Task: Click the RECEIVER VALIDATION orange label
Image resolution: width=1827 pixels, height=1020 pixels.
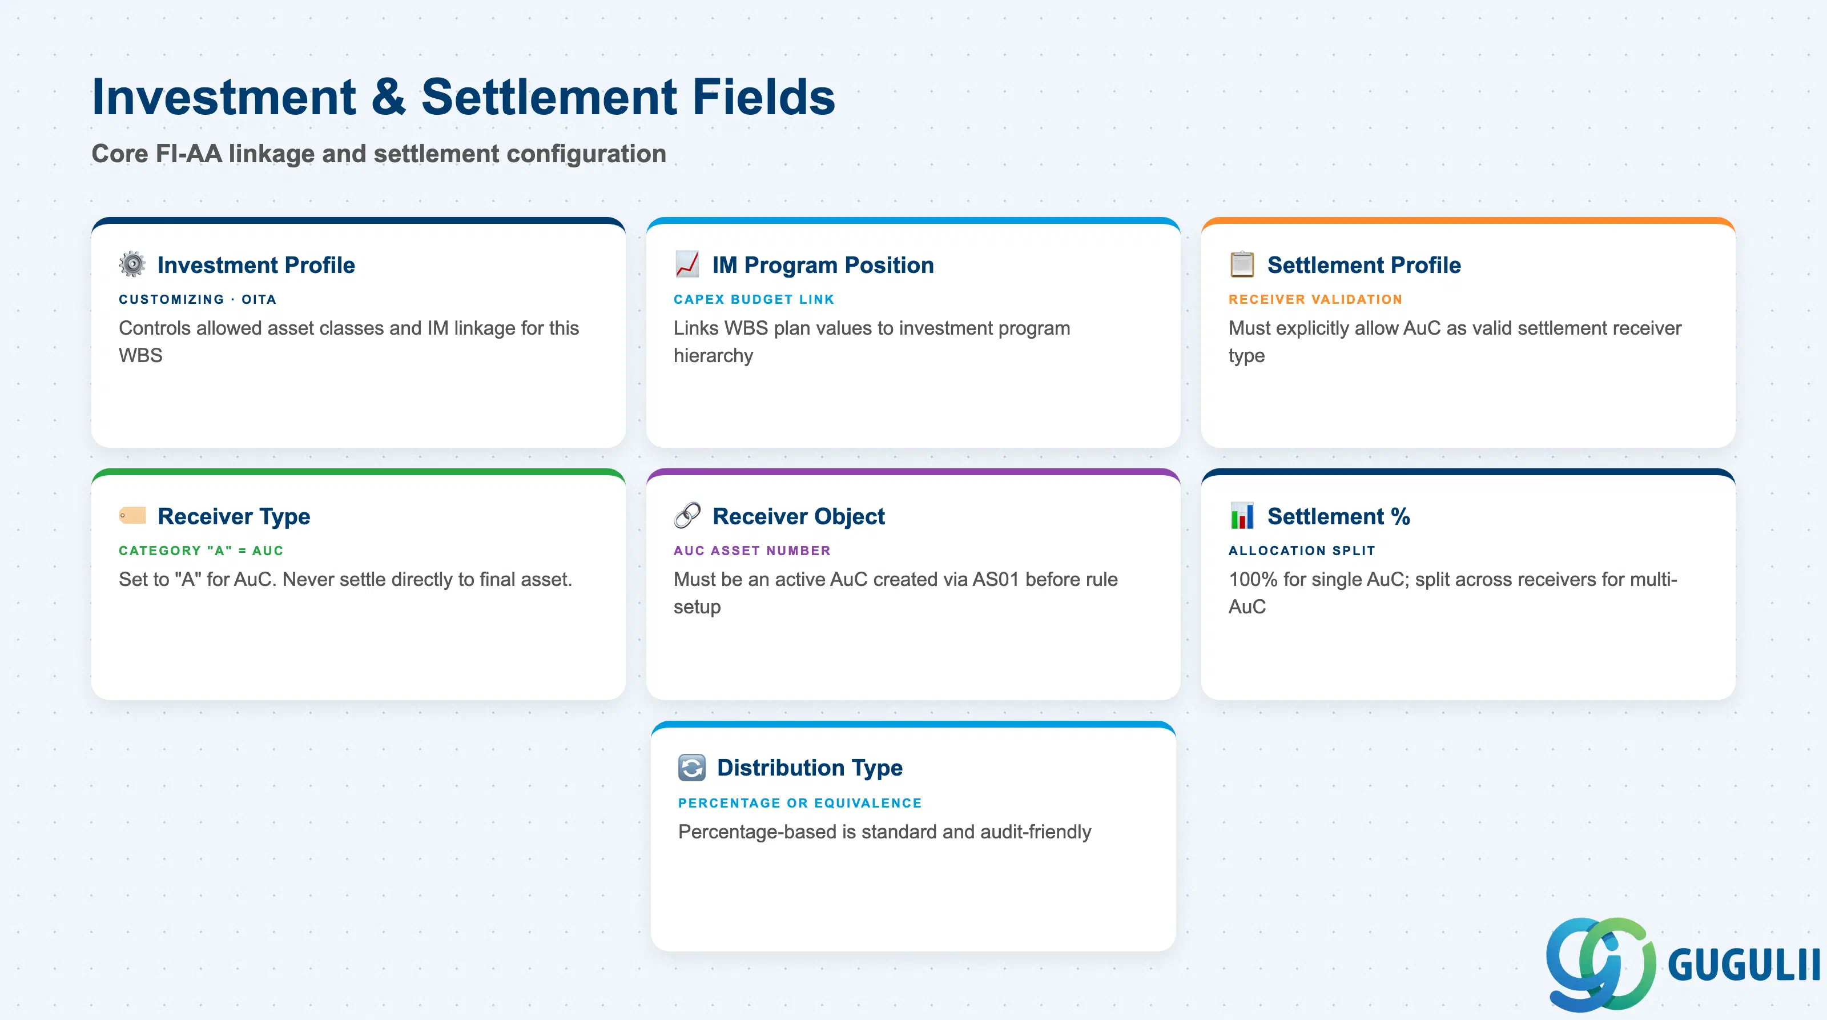Action: click(1315, 299)
